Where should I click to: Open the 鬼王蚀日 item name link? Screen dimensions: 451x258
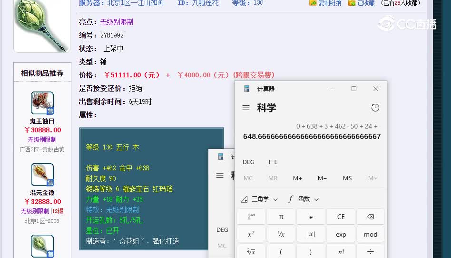pos(42,121)
